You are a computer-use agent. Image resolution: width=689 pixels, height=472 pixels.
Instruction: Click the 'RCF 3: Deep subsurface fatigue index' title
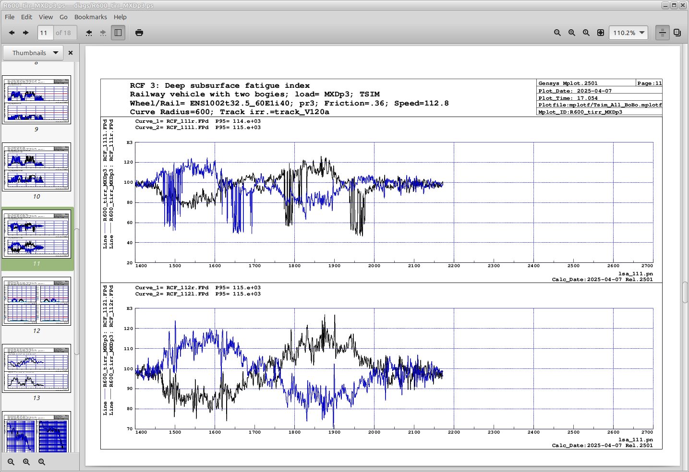click(220, 86)
